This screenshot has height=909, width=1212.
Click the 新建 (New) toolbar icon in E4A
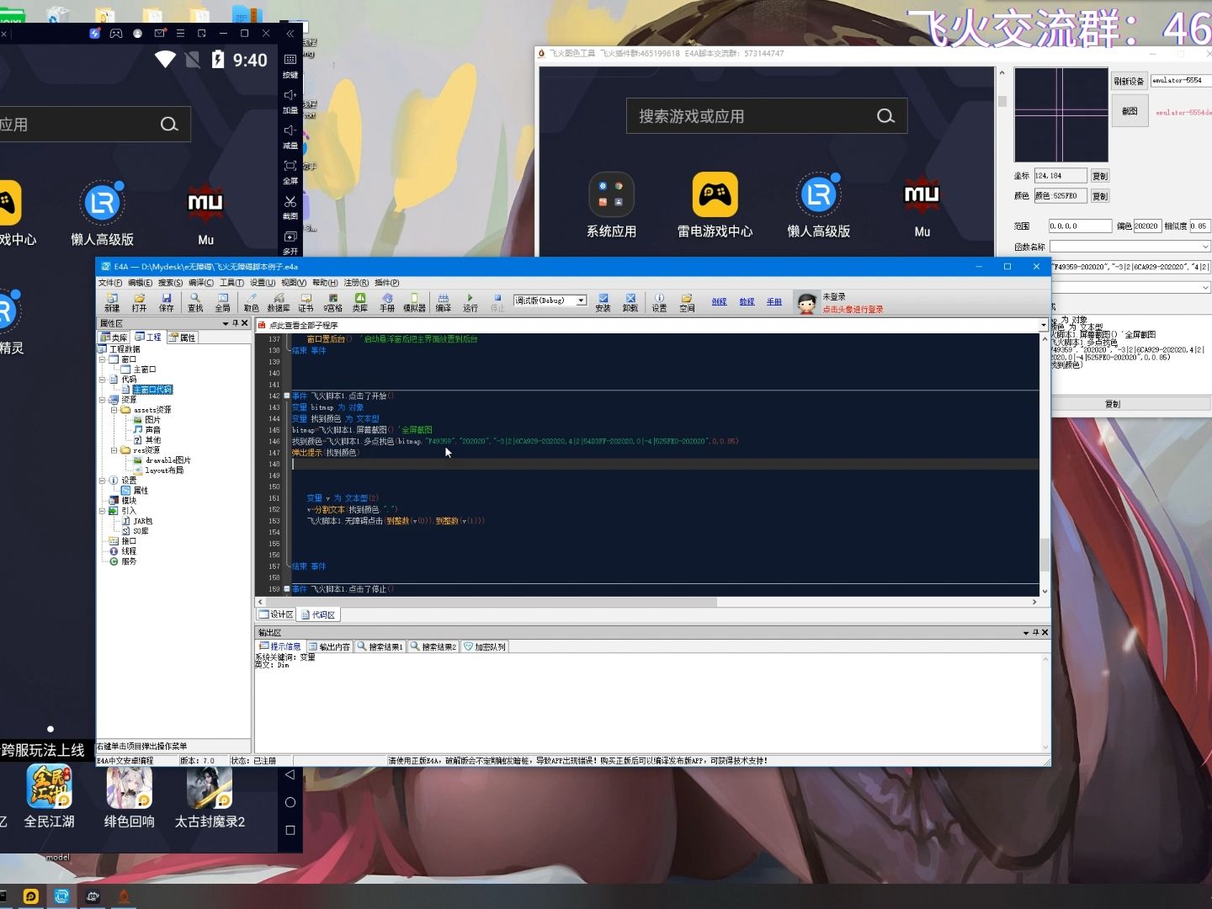112,302
